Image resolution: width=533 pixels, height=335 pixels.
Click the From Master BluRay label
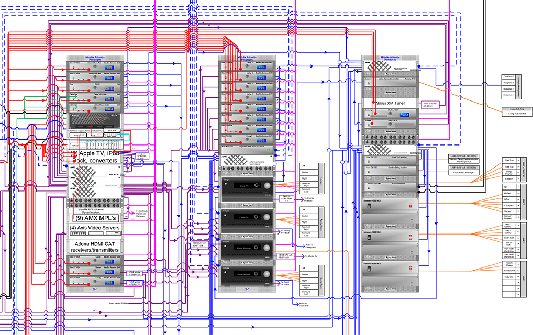click(x=118, y=303)
